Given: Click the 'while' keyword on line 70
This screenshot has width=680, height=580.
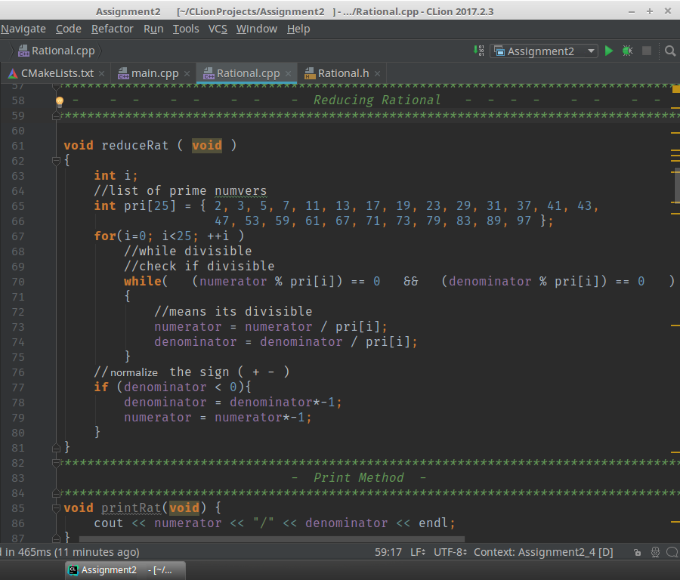Looking at the screenshot, I should tap(143, 282).
